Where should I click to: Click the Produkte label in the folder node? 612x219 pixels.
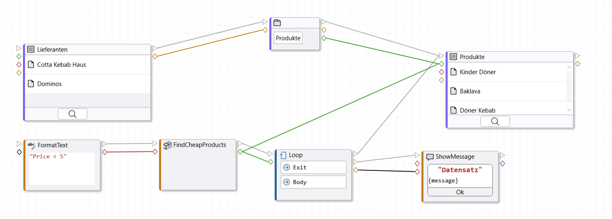[288, 38]
